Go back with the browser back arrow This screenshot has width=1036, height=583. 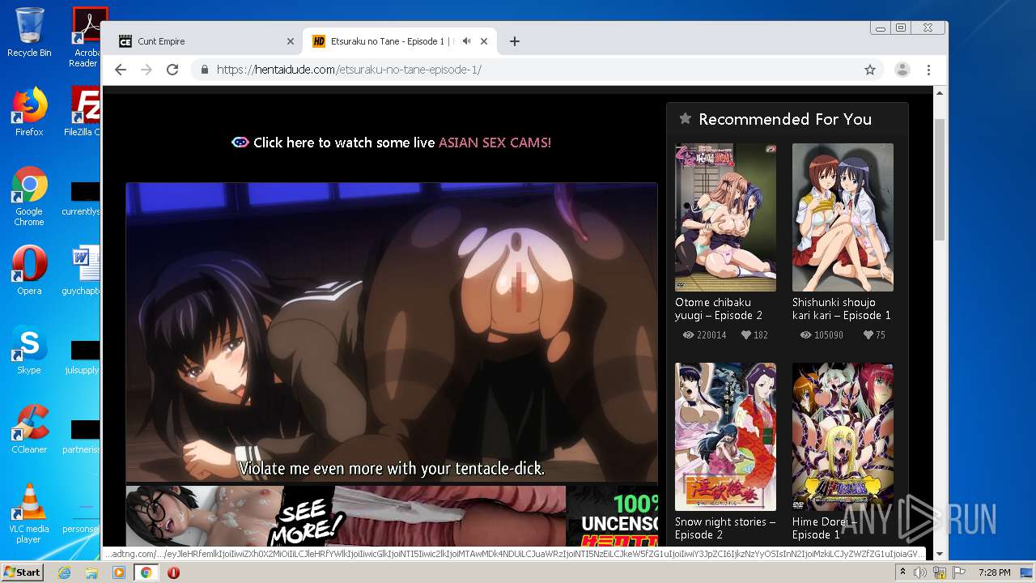[121, 70]
